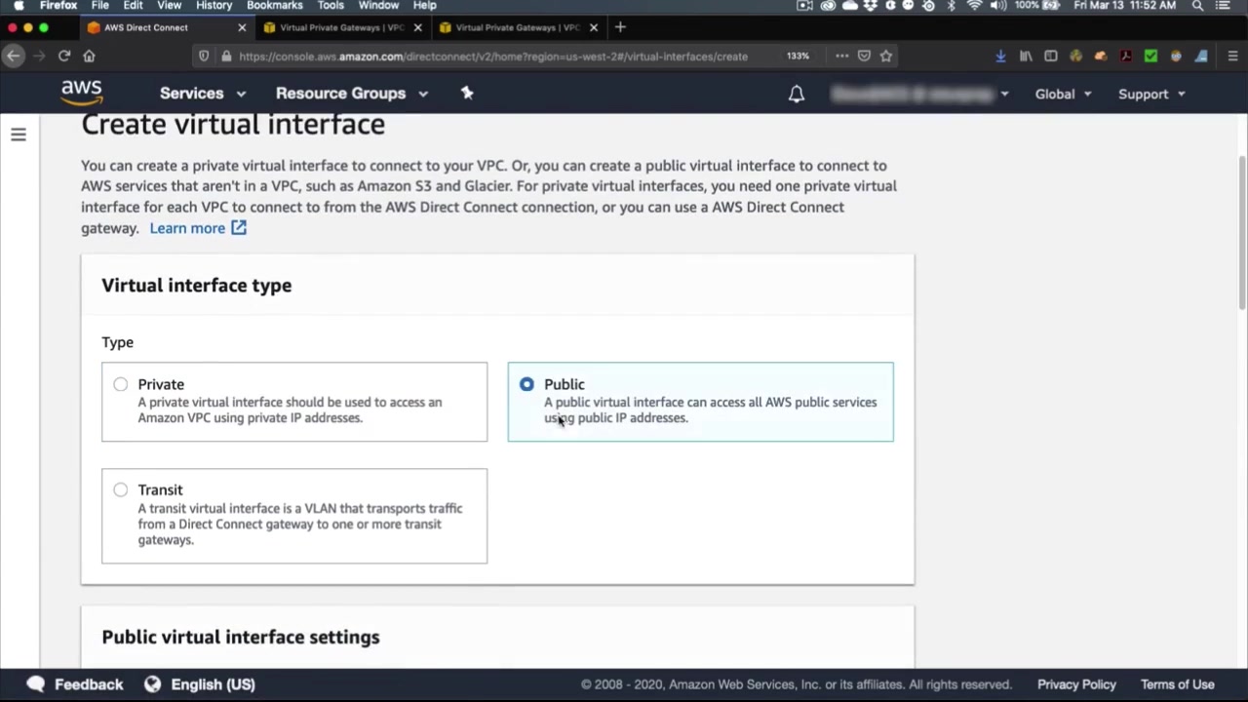This screenshot has width=1248, height=702.
Task: Open the Edit menu in menu bar
Action: point(134,6)
